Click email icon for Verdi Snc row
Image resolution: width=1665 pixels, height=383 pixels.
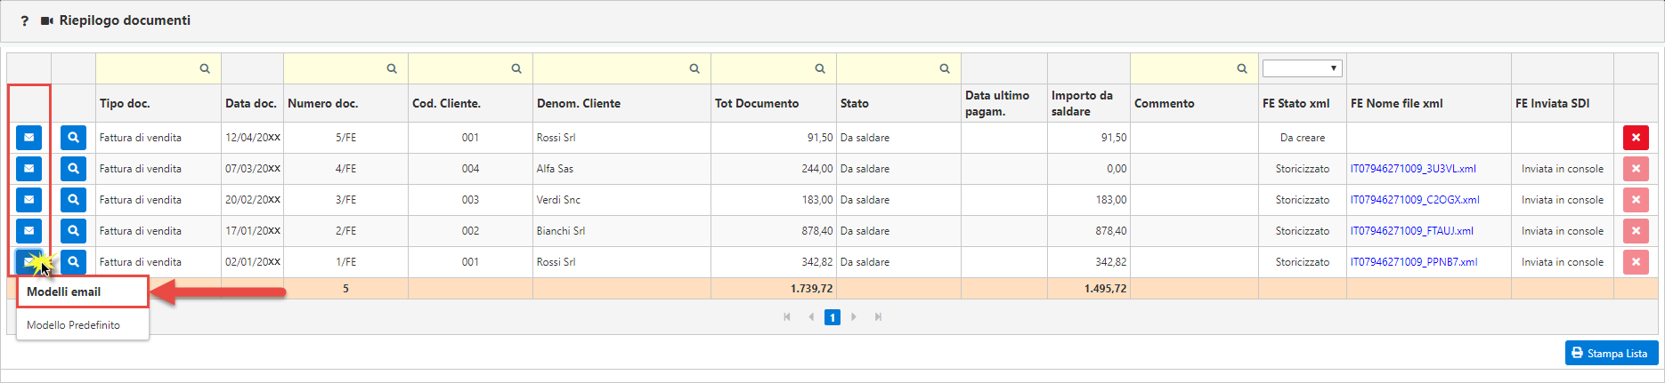click(x=28, y=200)
